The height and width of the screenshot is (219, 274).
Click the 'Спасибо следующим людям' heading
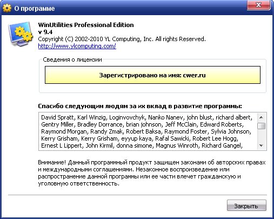[x=140, y=106]
